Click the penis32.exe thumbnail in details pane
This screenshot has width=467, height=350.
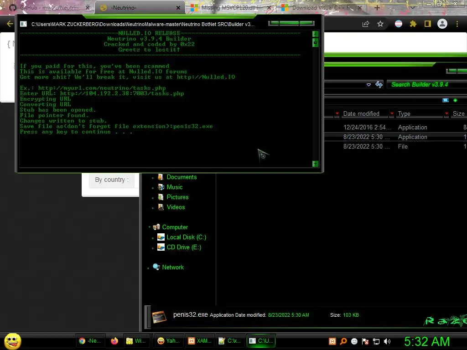(x=159, y=317)
